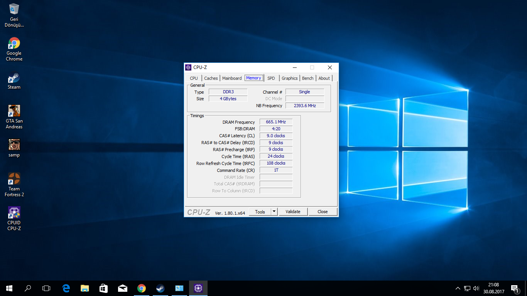Image resolution: width=527 pixels, height=296 pixels.
Task: Open the Bench tab
Action: (308, 78)
